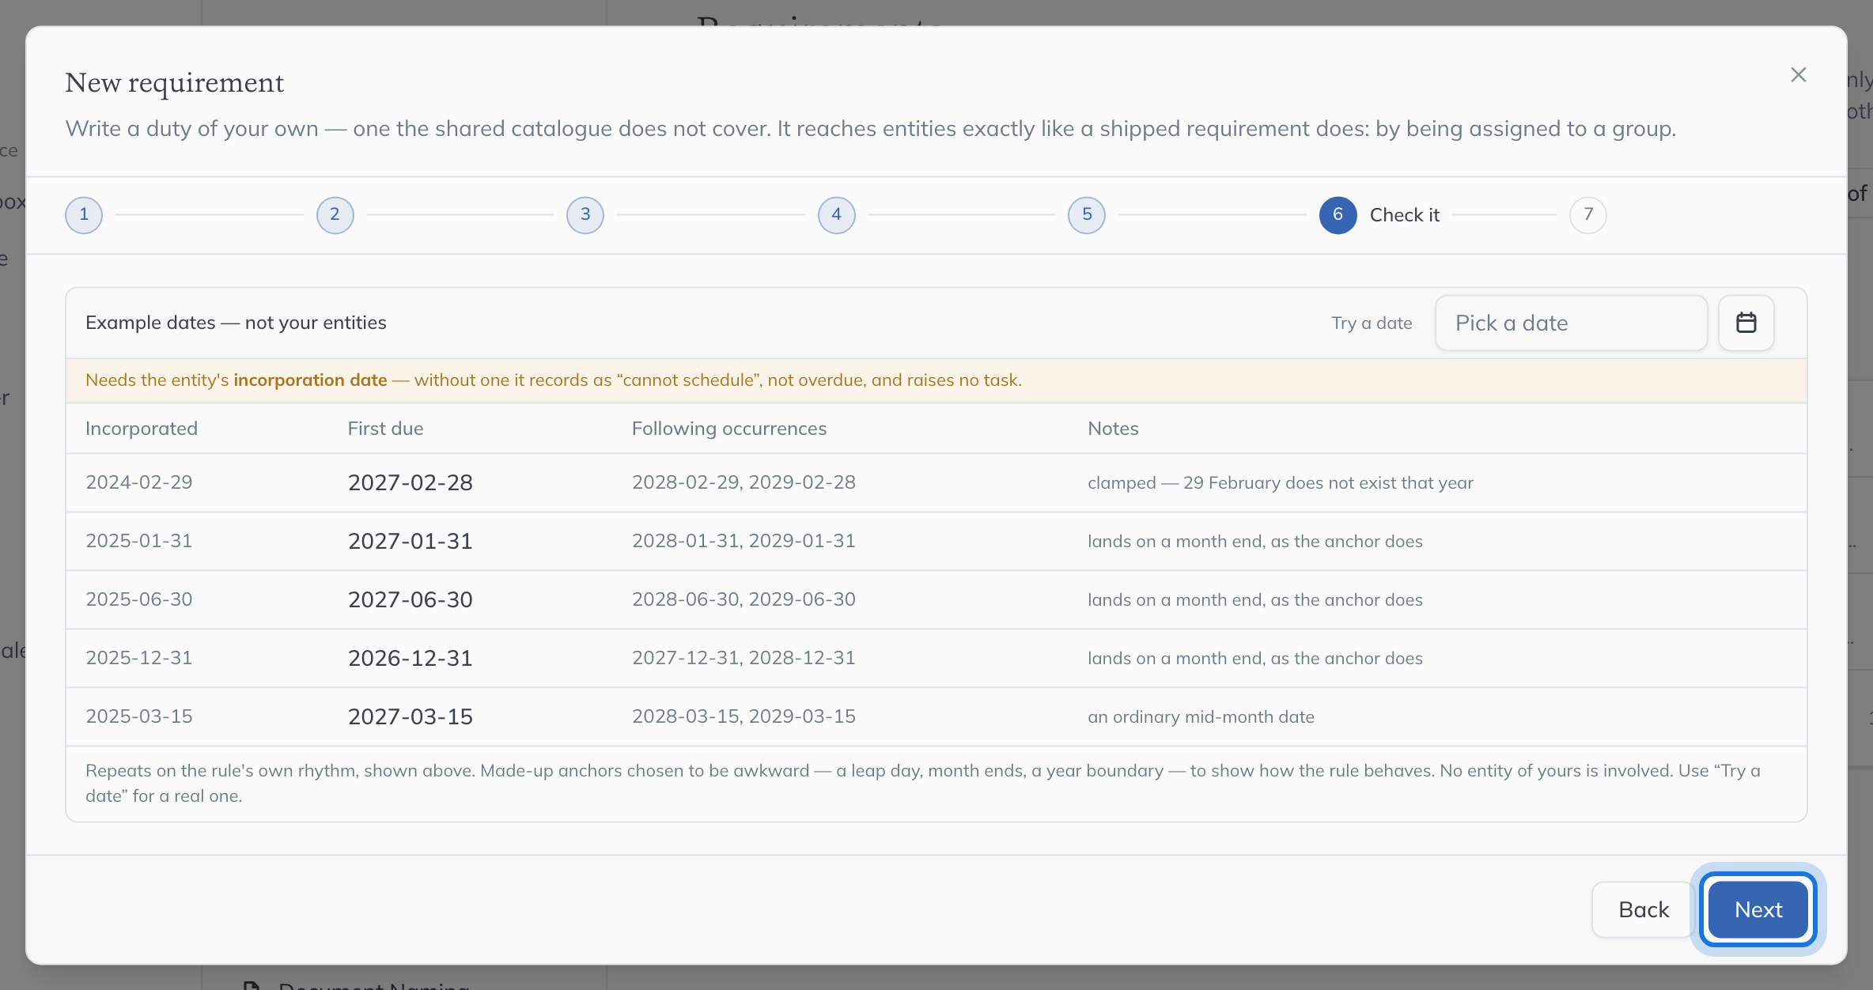
Task: Click the First due column header
Action: 386,429
